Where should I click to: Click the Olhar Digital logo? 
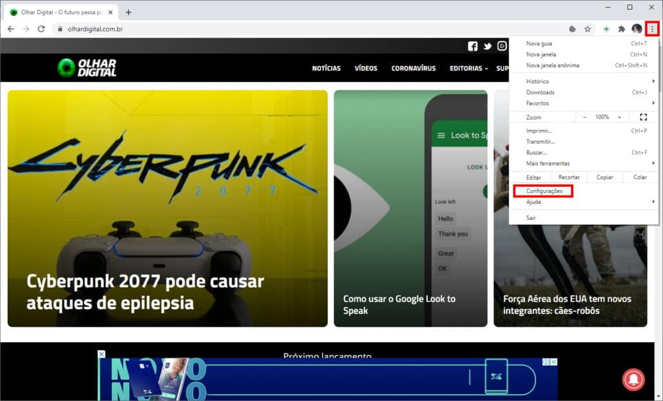(87, 68)
